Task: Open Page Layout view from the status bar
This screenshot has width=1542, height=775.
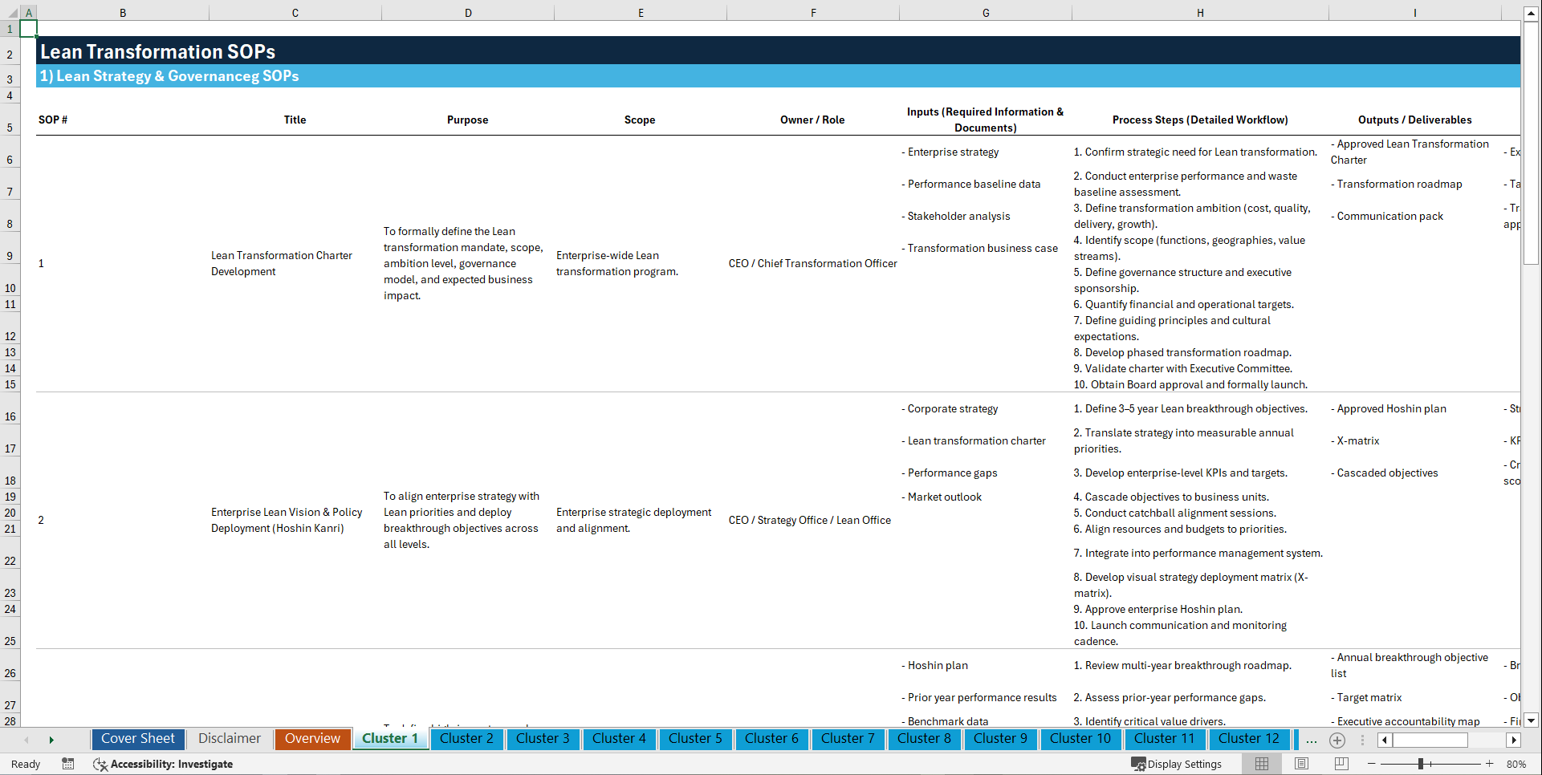Action: coord(1301,764)
